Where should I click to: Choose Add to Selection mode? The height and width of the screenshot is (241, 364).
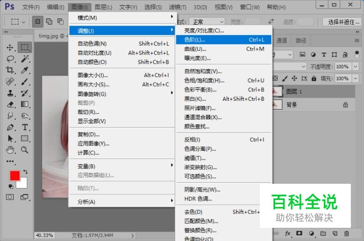coord(49,22)
